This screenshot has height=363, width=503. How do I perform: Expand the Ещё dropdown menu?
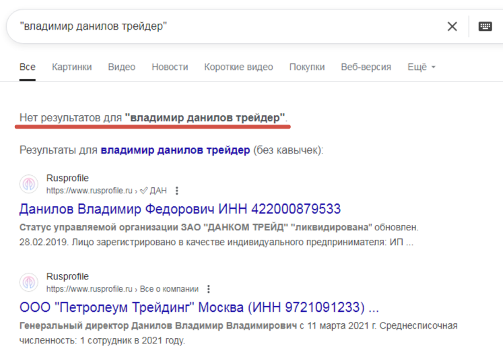click(422, 67)
